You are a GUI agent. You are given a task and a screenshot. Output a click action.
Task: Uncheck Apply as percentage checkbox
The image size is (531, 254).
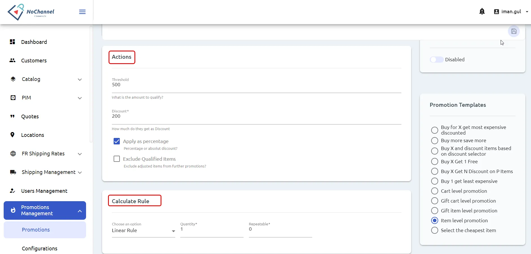(x=117, y=141)
